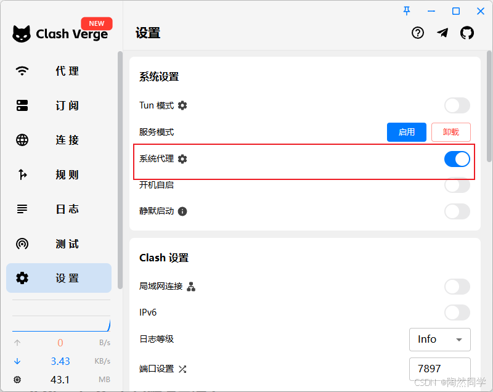Select 设置 in the sidebar
493x392 pixels.
pyautogui.click(x=59, y=278)
